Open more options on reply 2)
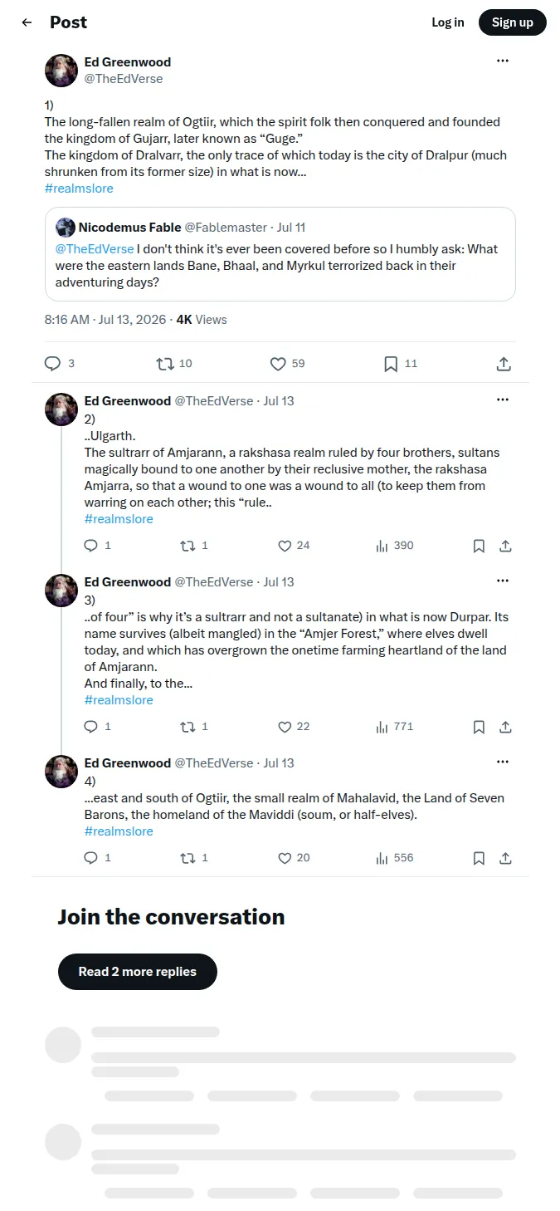This screenshot has width=560, height=1211. pos(503,400)
